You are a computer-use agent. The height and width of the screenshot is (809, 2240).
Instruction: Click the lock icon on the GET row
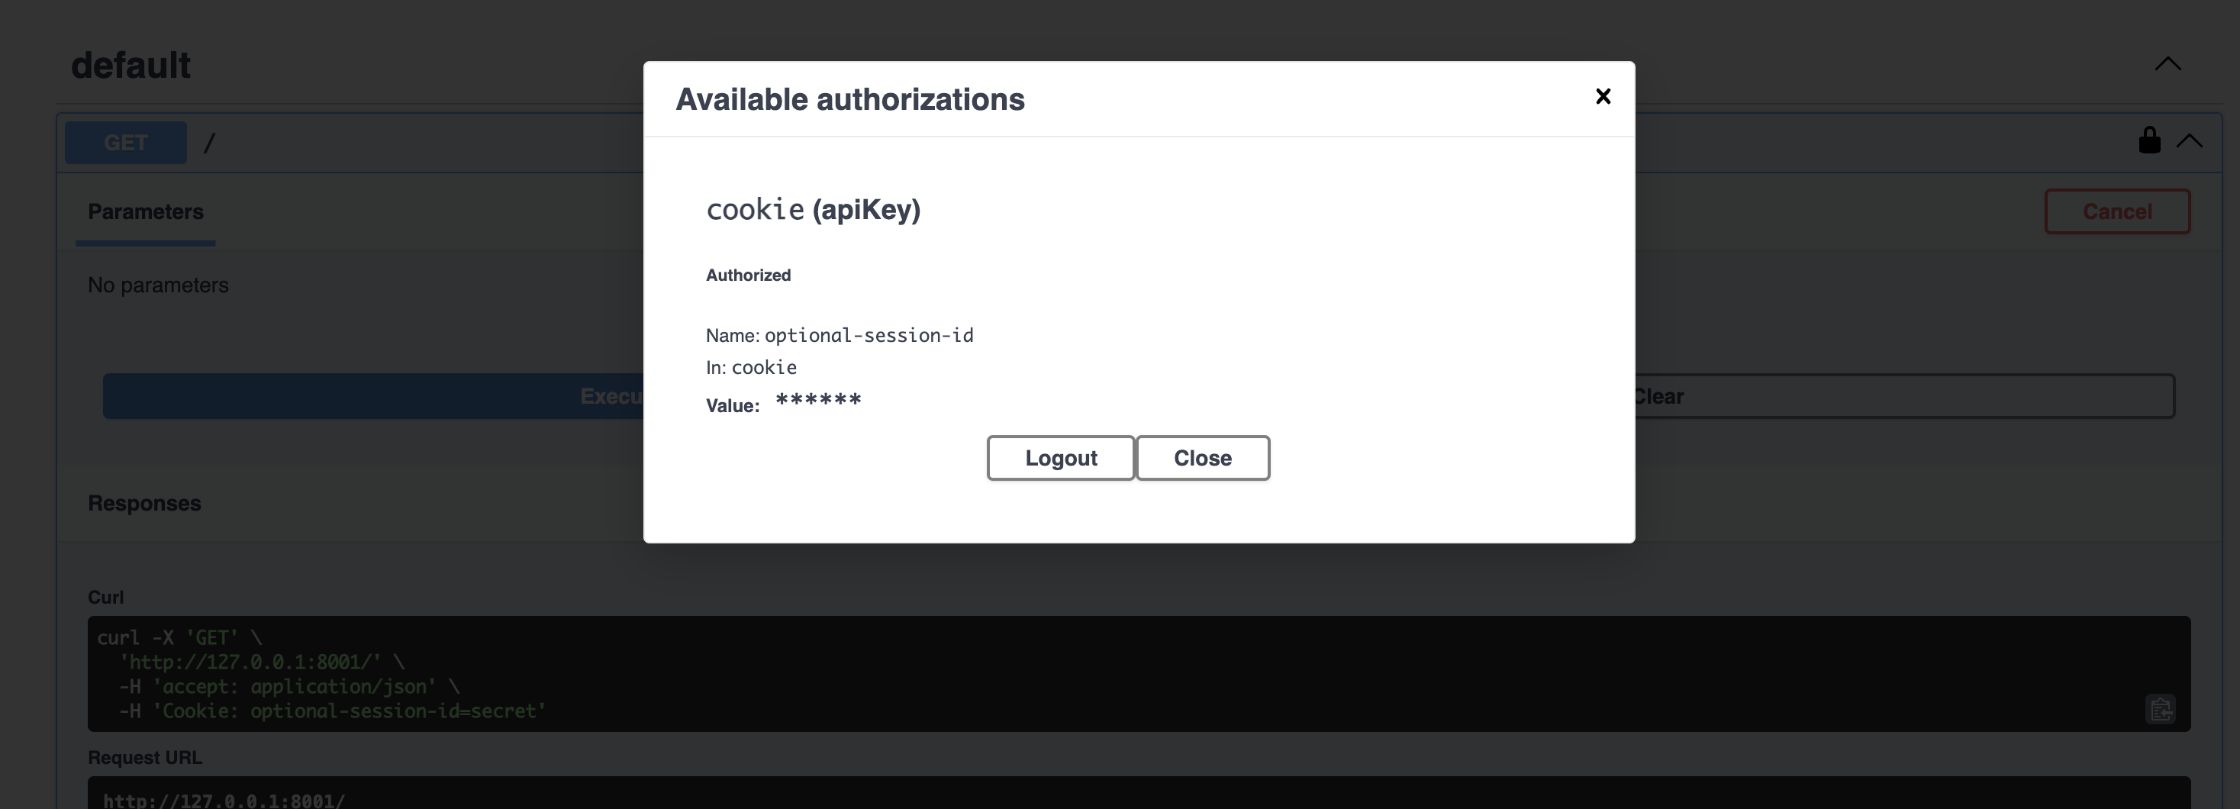[x=2148, y=140]
